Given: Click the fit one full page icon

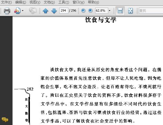Looking at the screenshot, I should tap(130, 11).
